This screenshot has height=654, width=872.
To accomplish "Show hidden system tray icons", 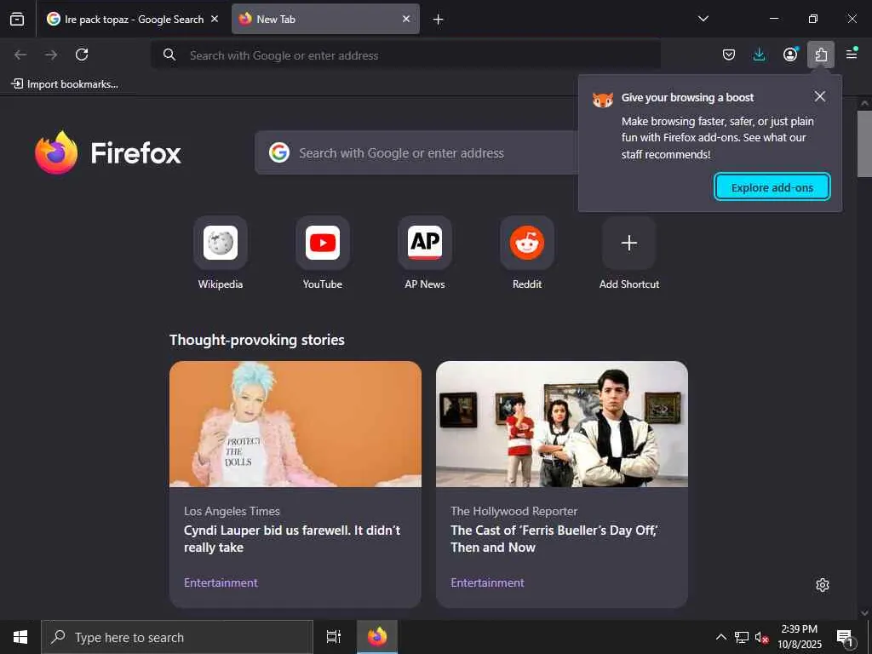I will pos(720,637).
